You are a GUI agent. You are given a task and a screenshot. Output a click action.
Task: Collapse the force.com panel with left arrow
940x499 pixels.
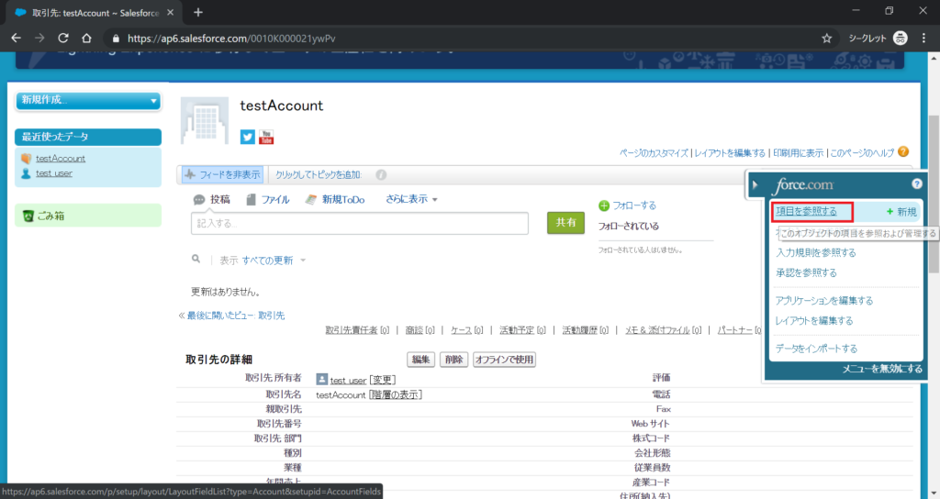(x=755, y=184)
